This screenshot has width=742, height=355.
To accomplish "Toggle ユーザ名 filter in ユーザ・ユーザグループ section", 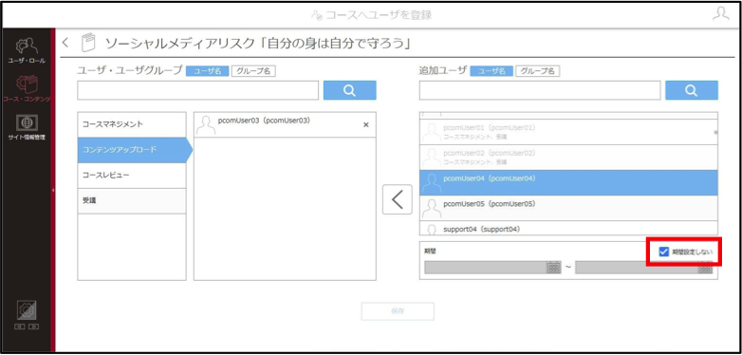I will click(x=207, y=71).
